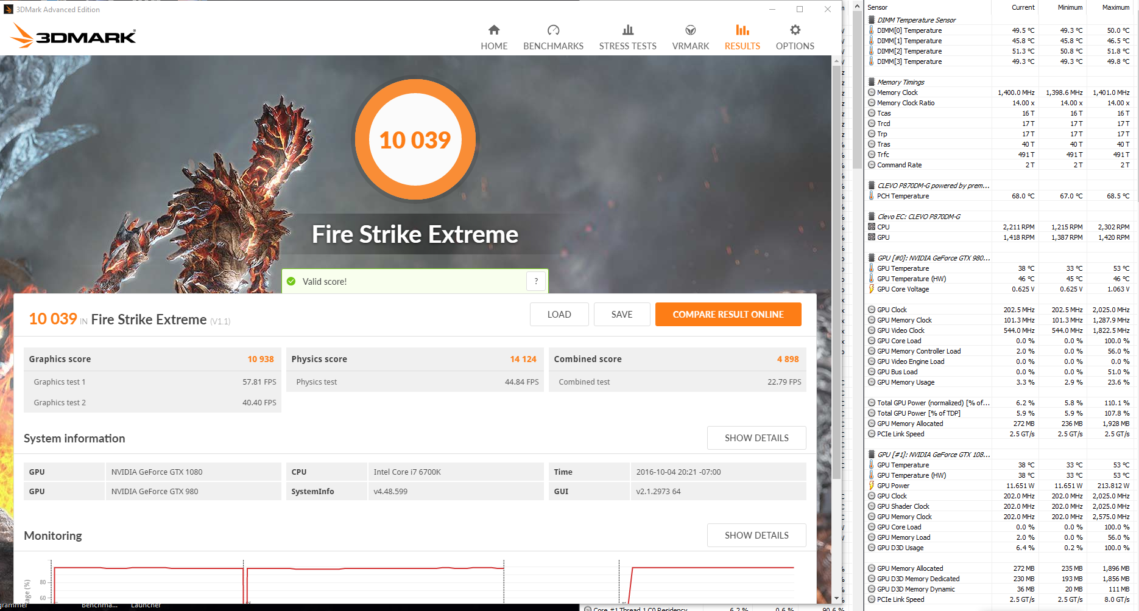Viewport: 1139px width, 611px height.
Task: Select the Physics test result row
Action: coord(415,382)
